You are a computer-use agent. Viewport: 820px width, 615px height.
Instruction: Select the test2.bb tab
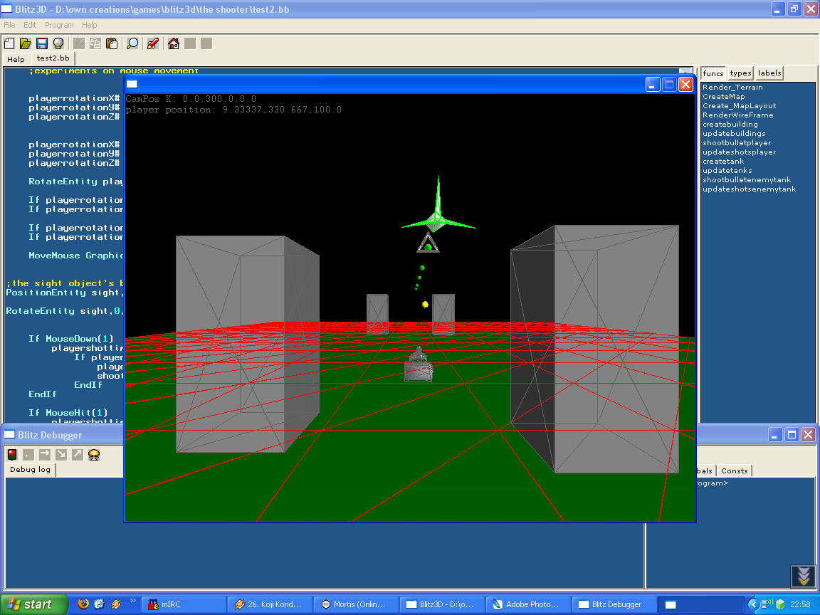[53, 58]
